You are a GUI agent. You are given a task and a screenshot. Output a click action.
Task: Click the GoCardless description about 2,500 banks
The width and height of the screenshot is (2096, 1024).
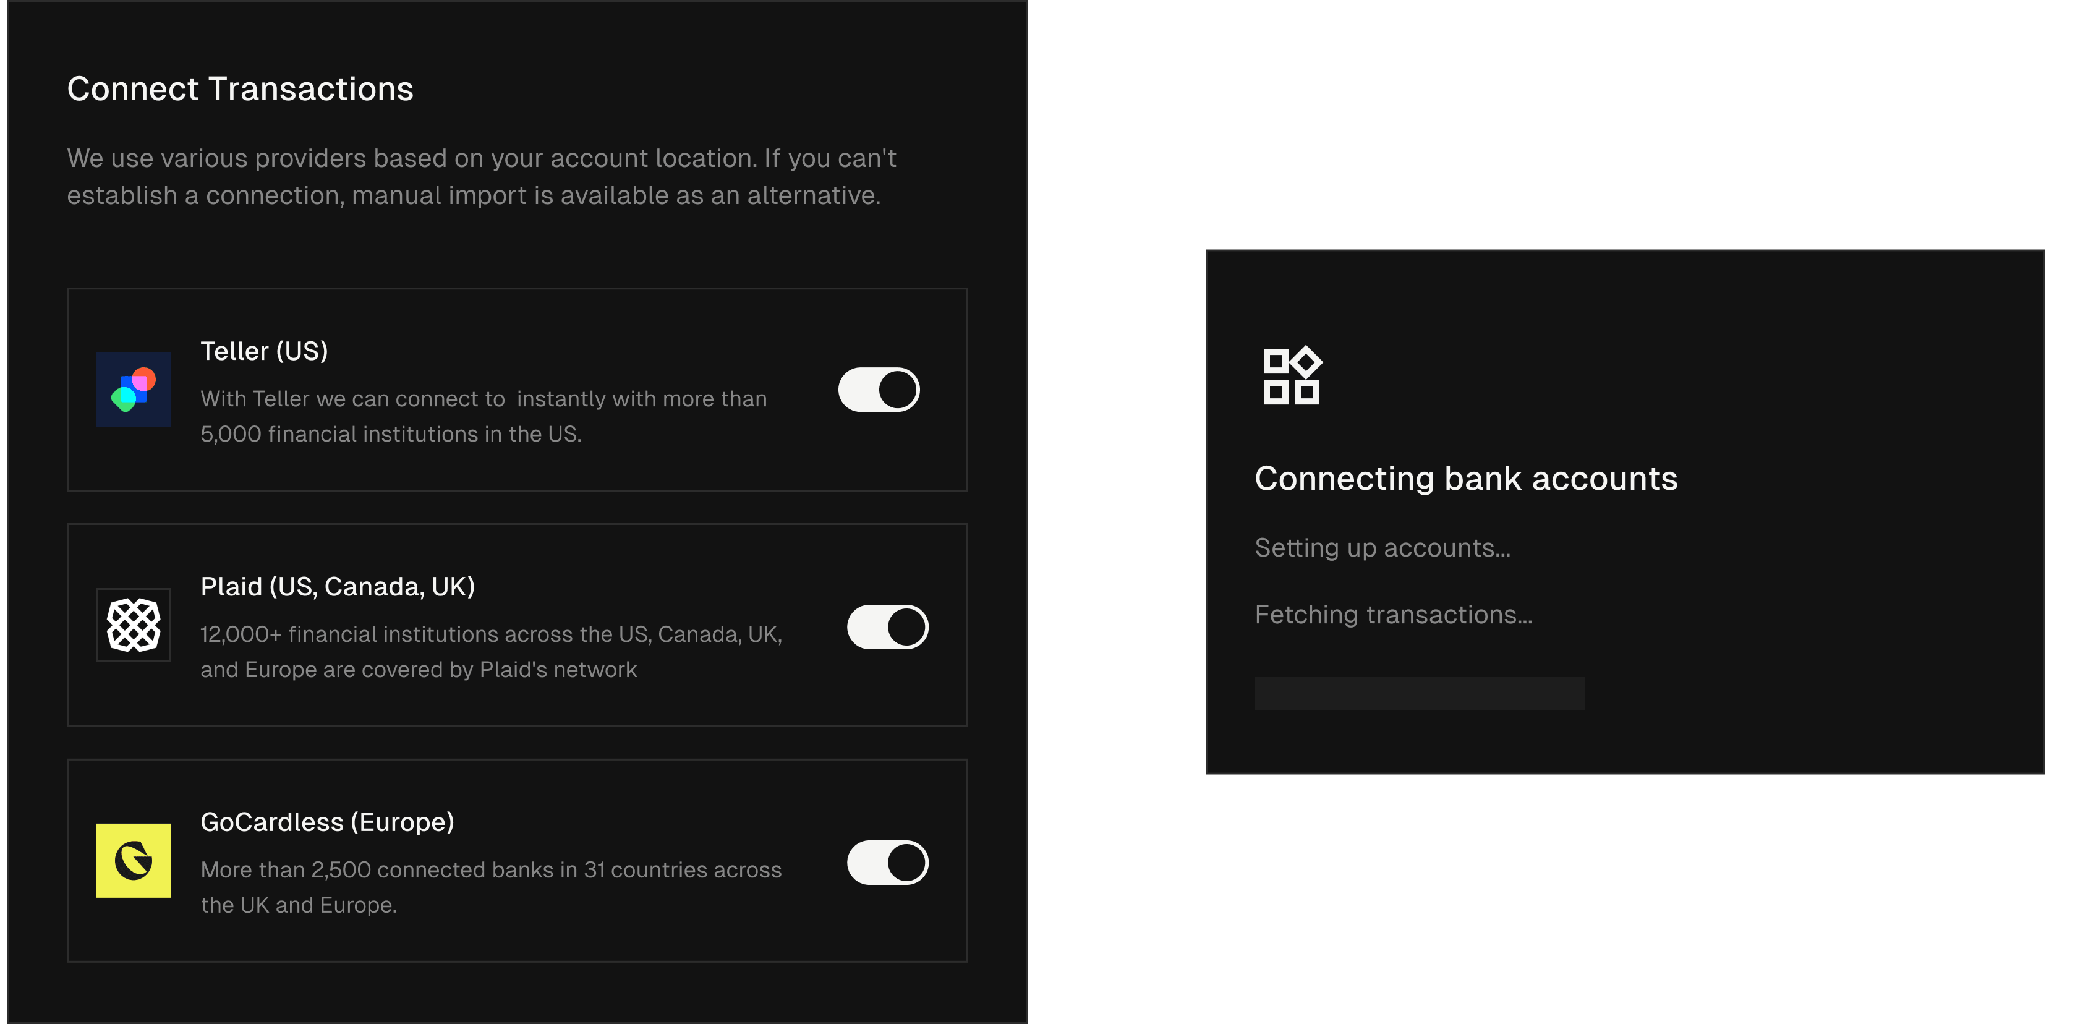tap(491, 887)
